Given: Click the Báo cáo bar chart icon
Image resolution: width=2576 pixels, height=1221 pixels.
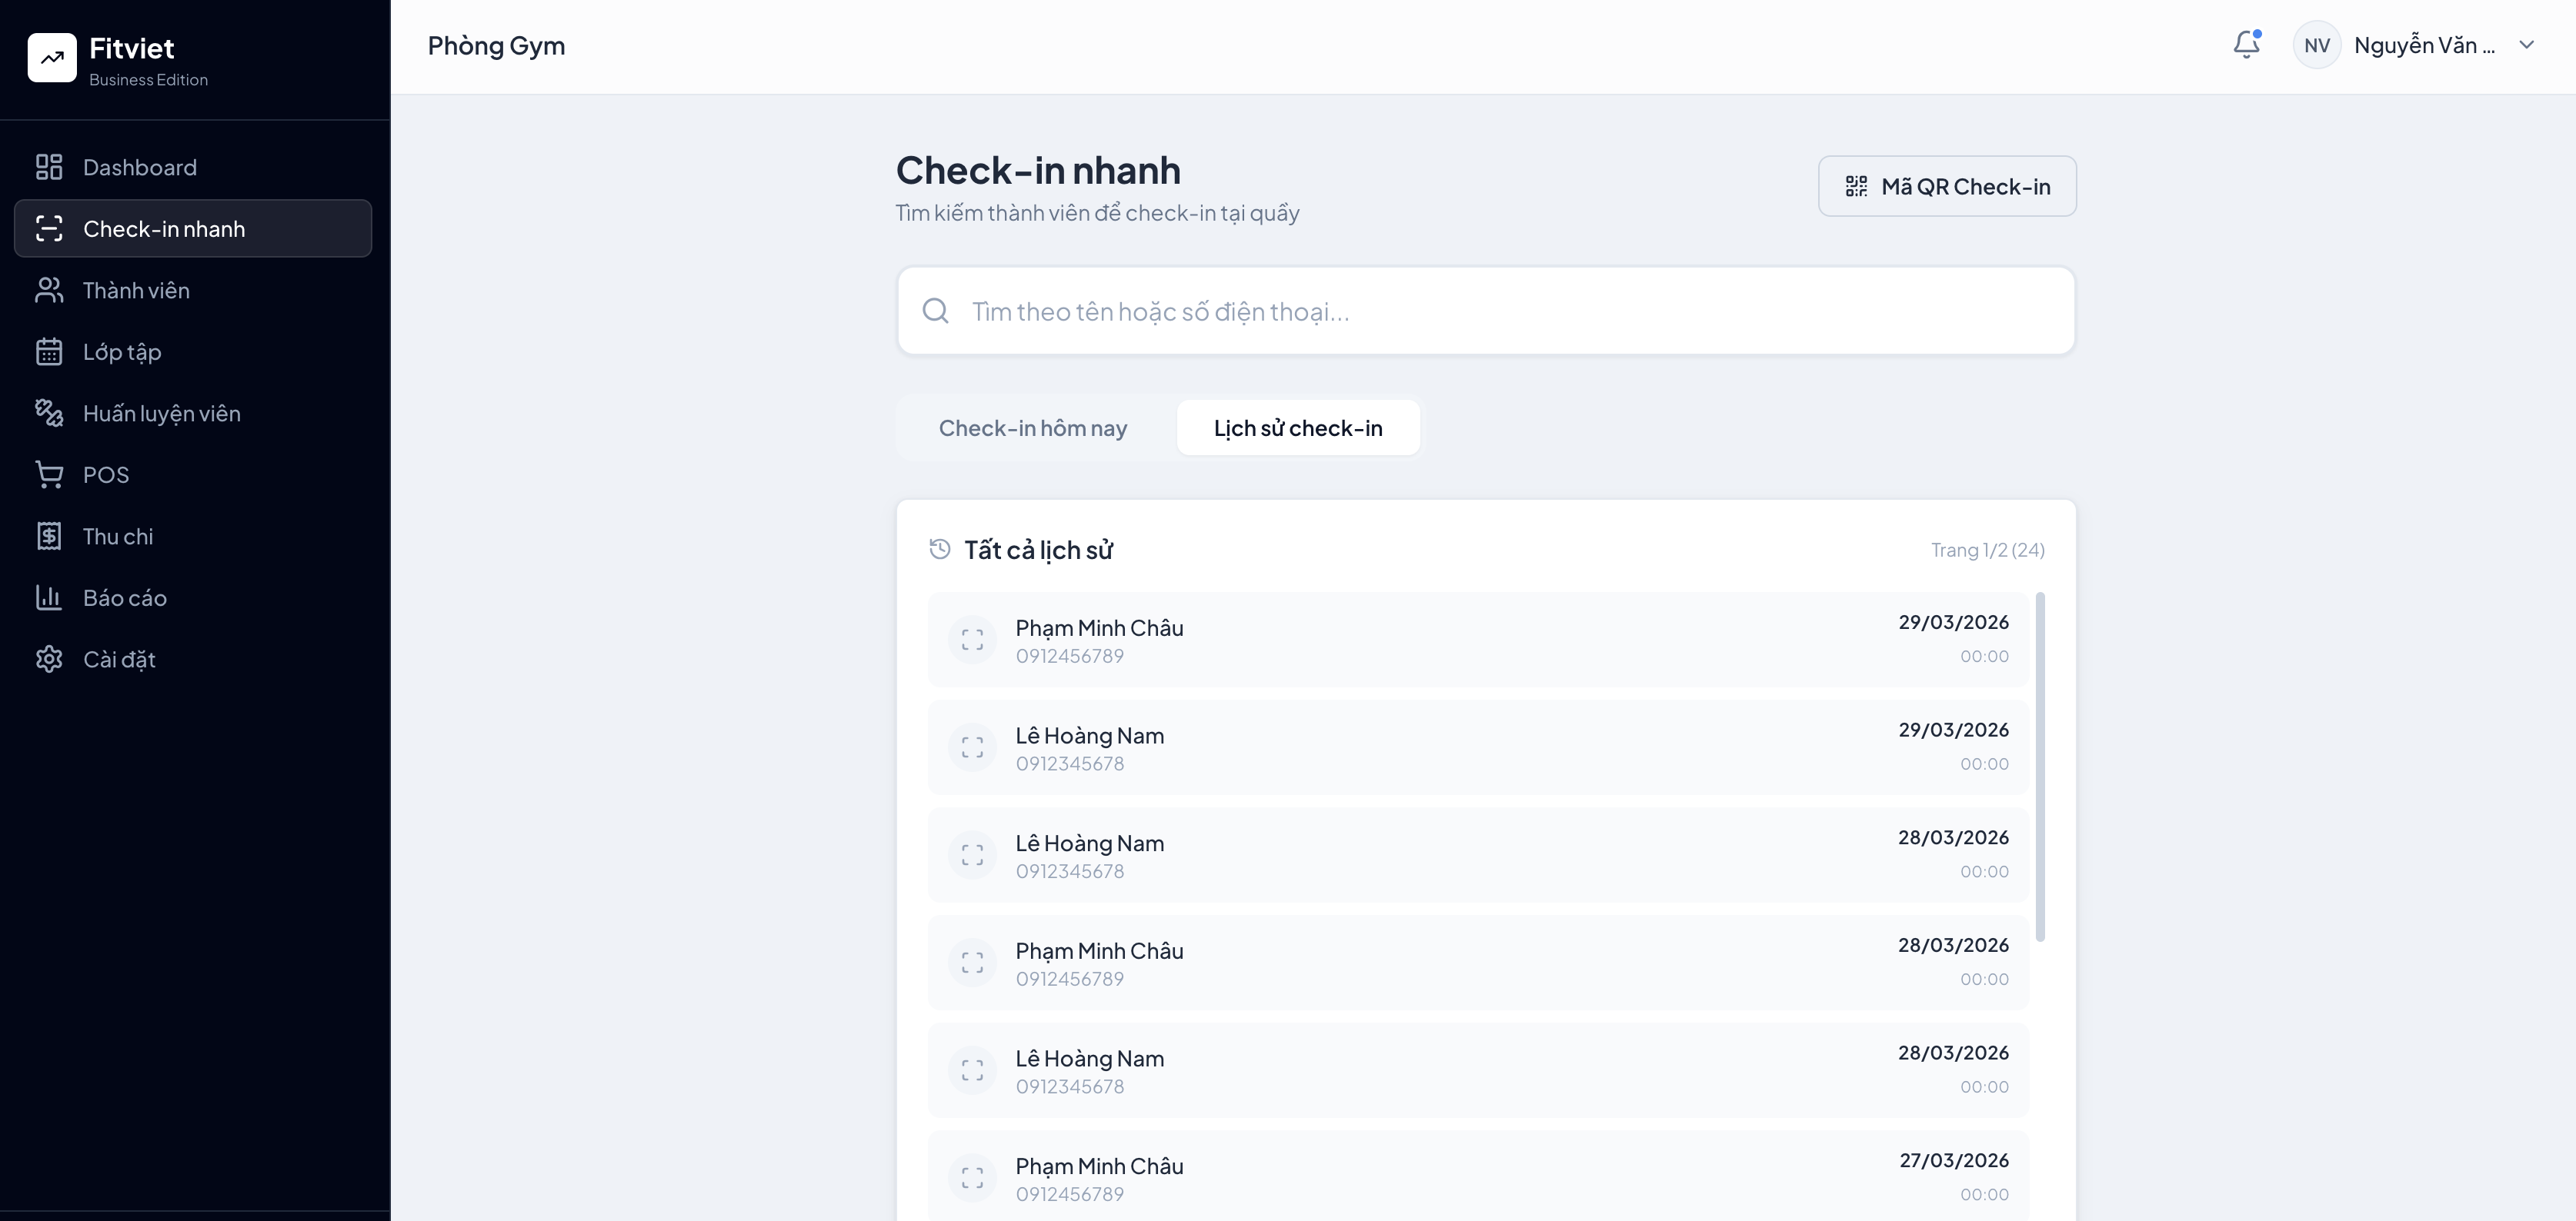Looking at the screenshot, I should (49, 597).
